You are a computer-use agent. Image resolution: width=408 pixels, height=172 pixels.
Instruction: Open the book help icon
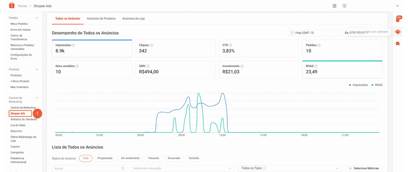pos(345,6)
